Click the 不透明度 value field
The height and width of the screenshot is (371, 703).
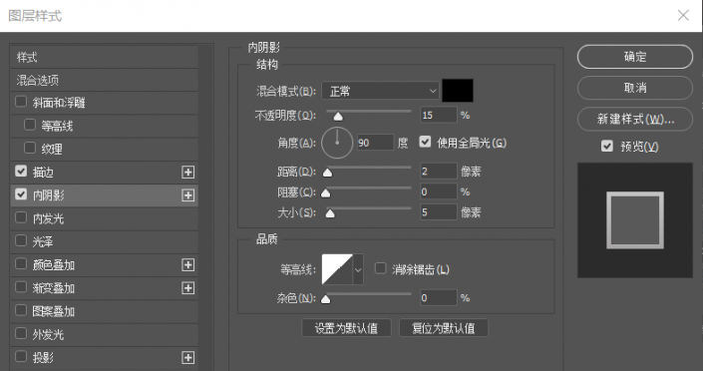[x=439, y=116]
